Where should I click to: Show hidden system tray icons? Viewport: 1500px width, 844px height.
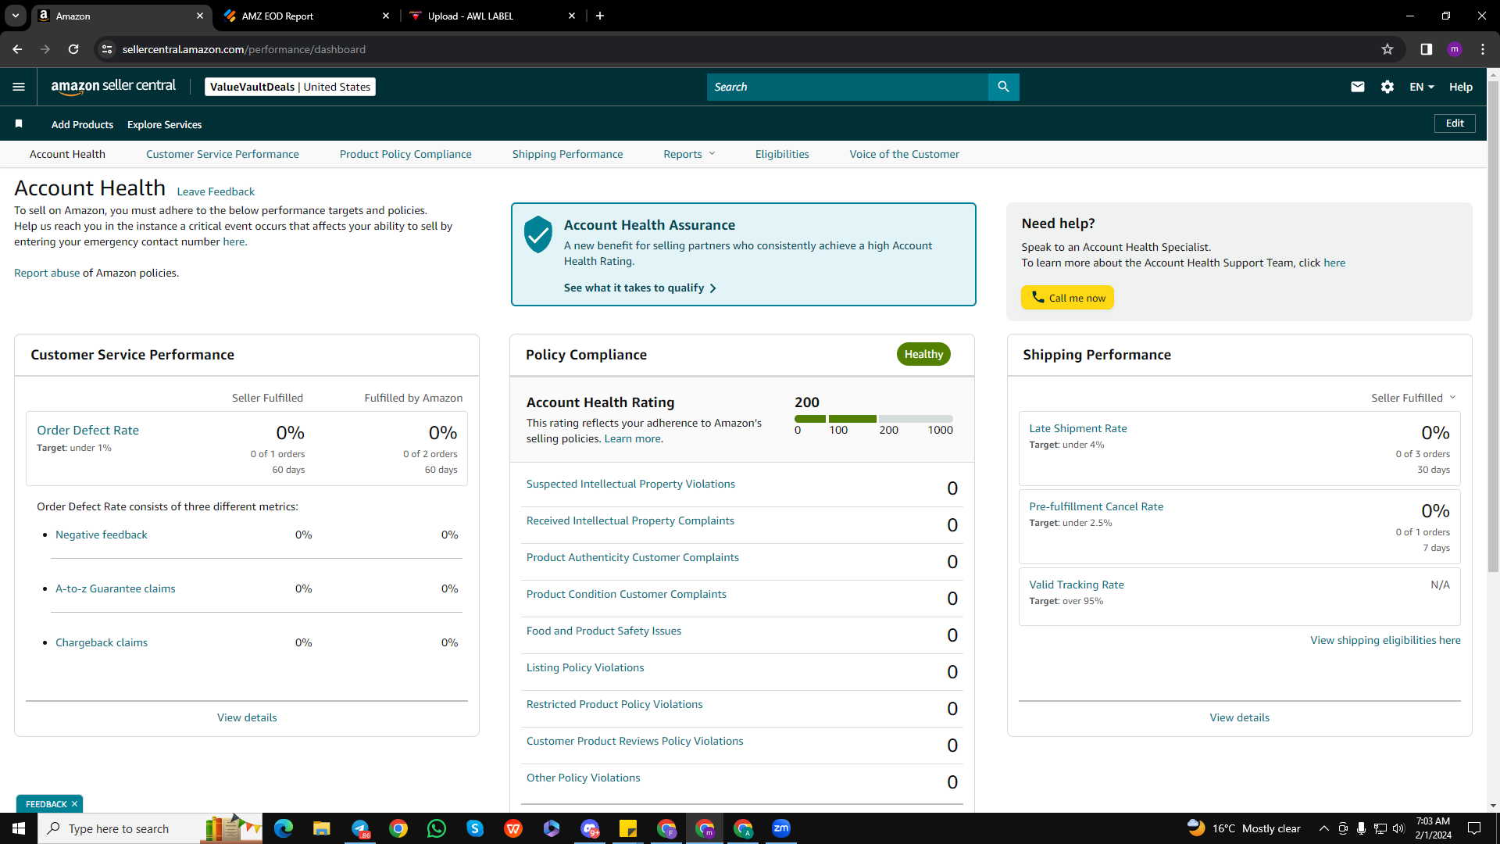click(x=1323, y=828)
